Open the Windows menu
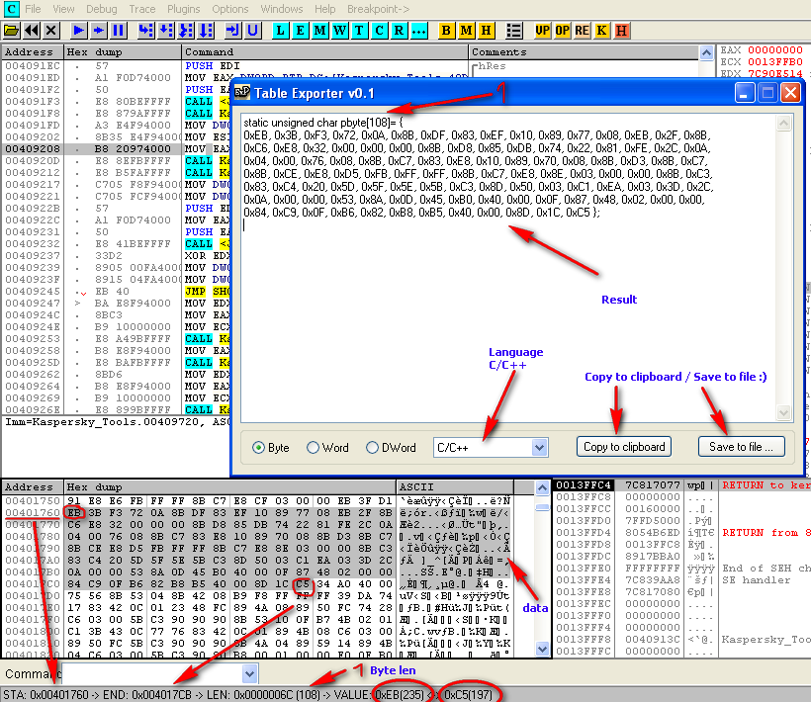Viewport: 811px width, 702px height. (281, 9)
